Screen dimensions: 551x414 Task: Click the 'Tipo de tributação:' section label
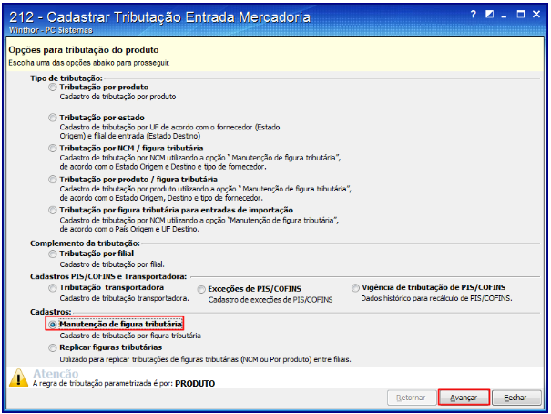click(66, 78)
